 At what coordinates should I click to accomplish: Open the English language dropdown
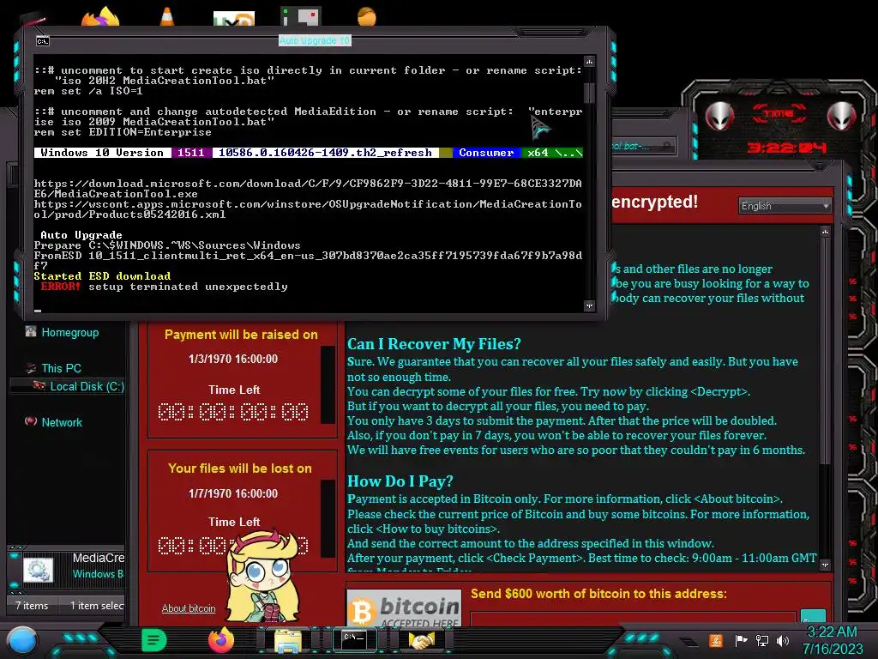pyautogui.click(x=784, y=206)
